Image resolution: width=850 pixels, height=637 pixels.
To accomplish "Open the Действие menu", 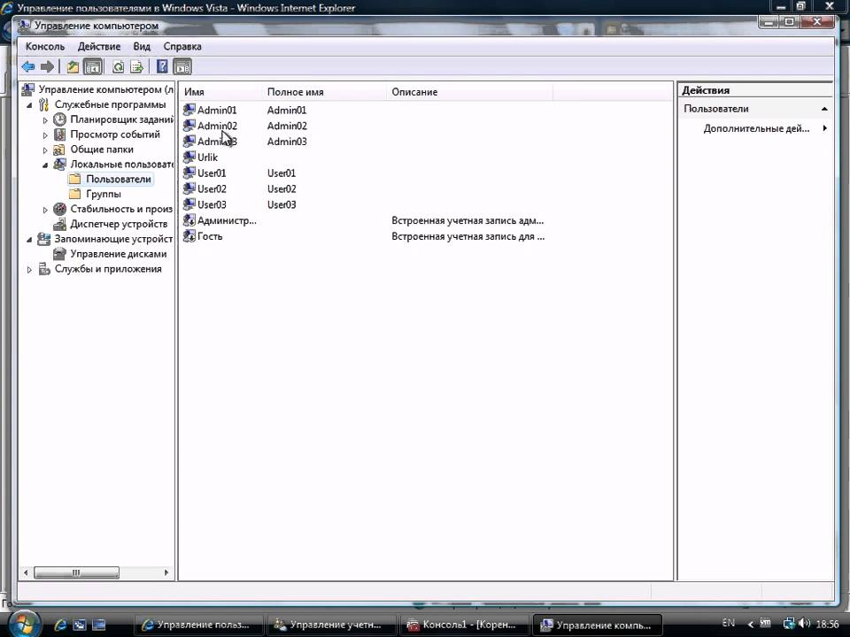I will coord(98,47).
